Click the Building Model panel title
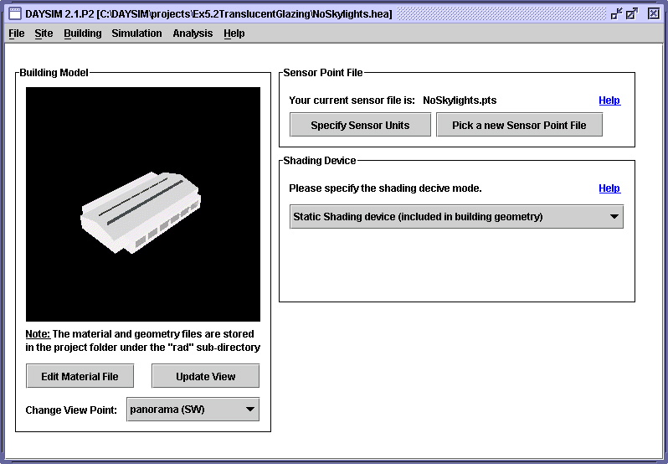 (54, 72)
